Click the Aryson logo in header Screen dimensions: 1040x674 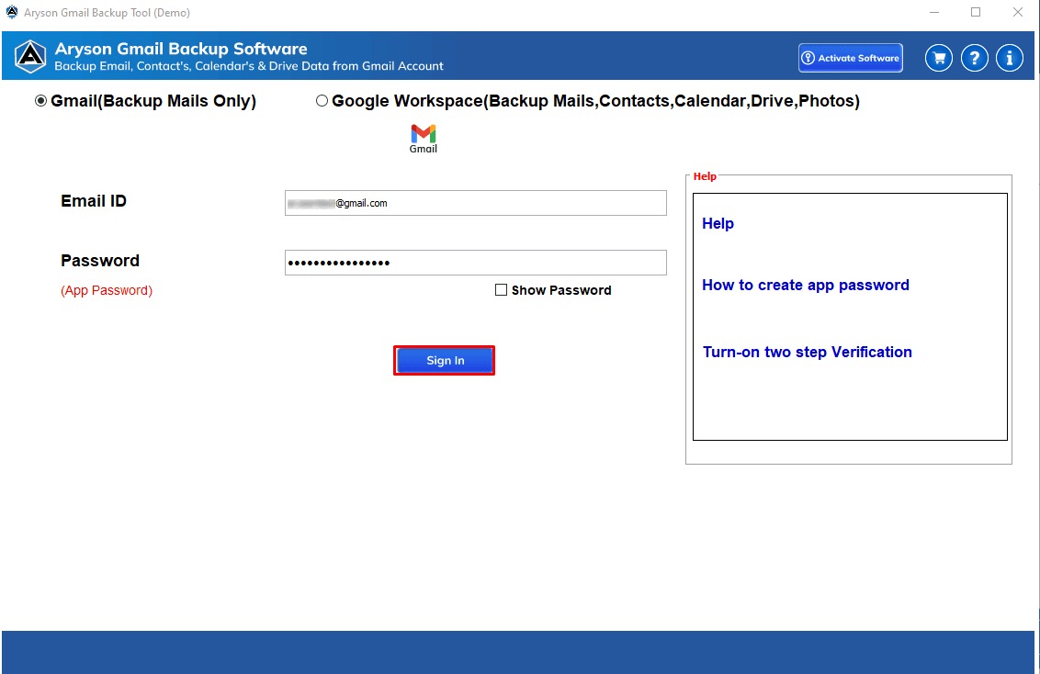pyautogui.click(x=29, y=57)
